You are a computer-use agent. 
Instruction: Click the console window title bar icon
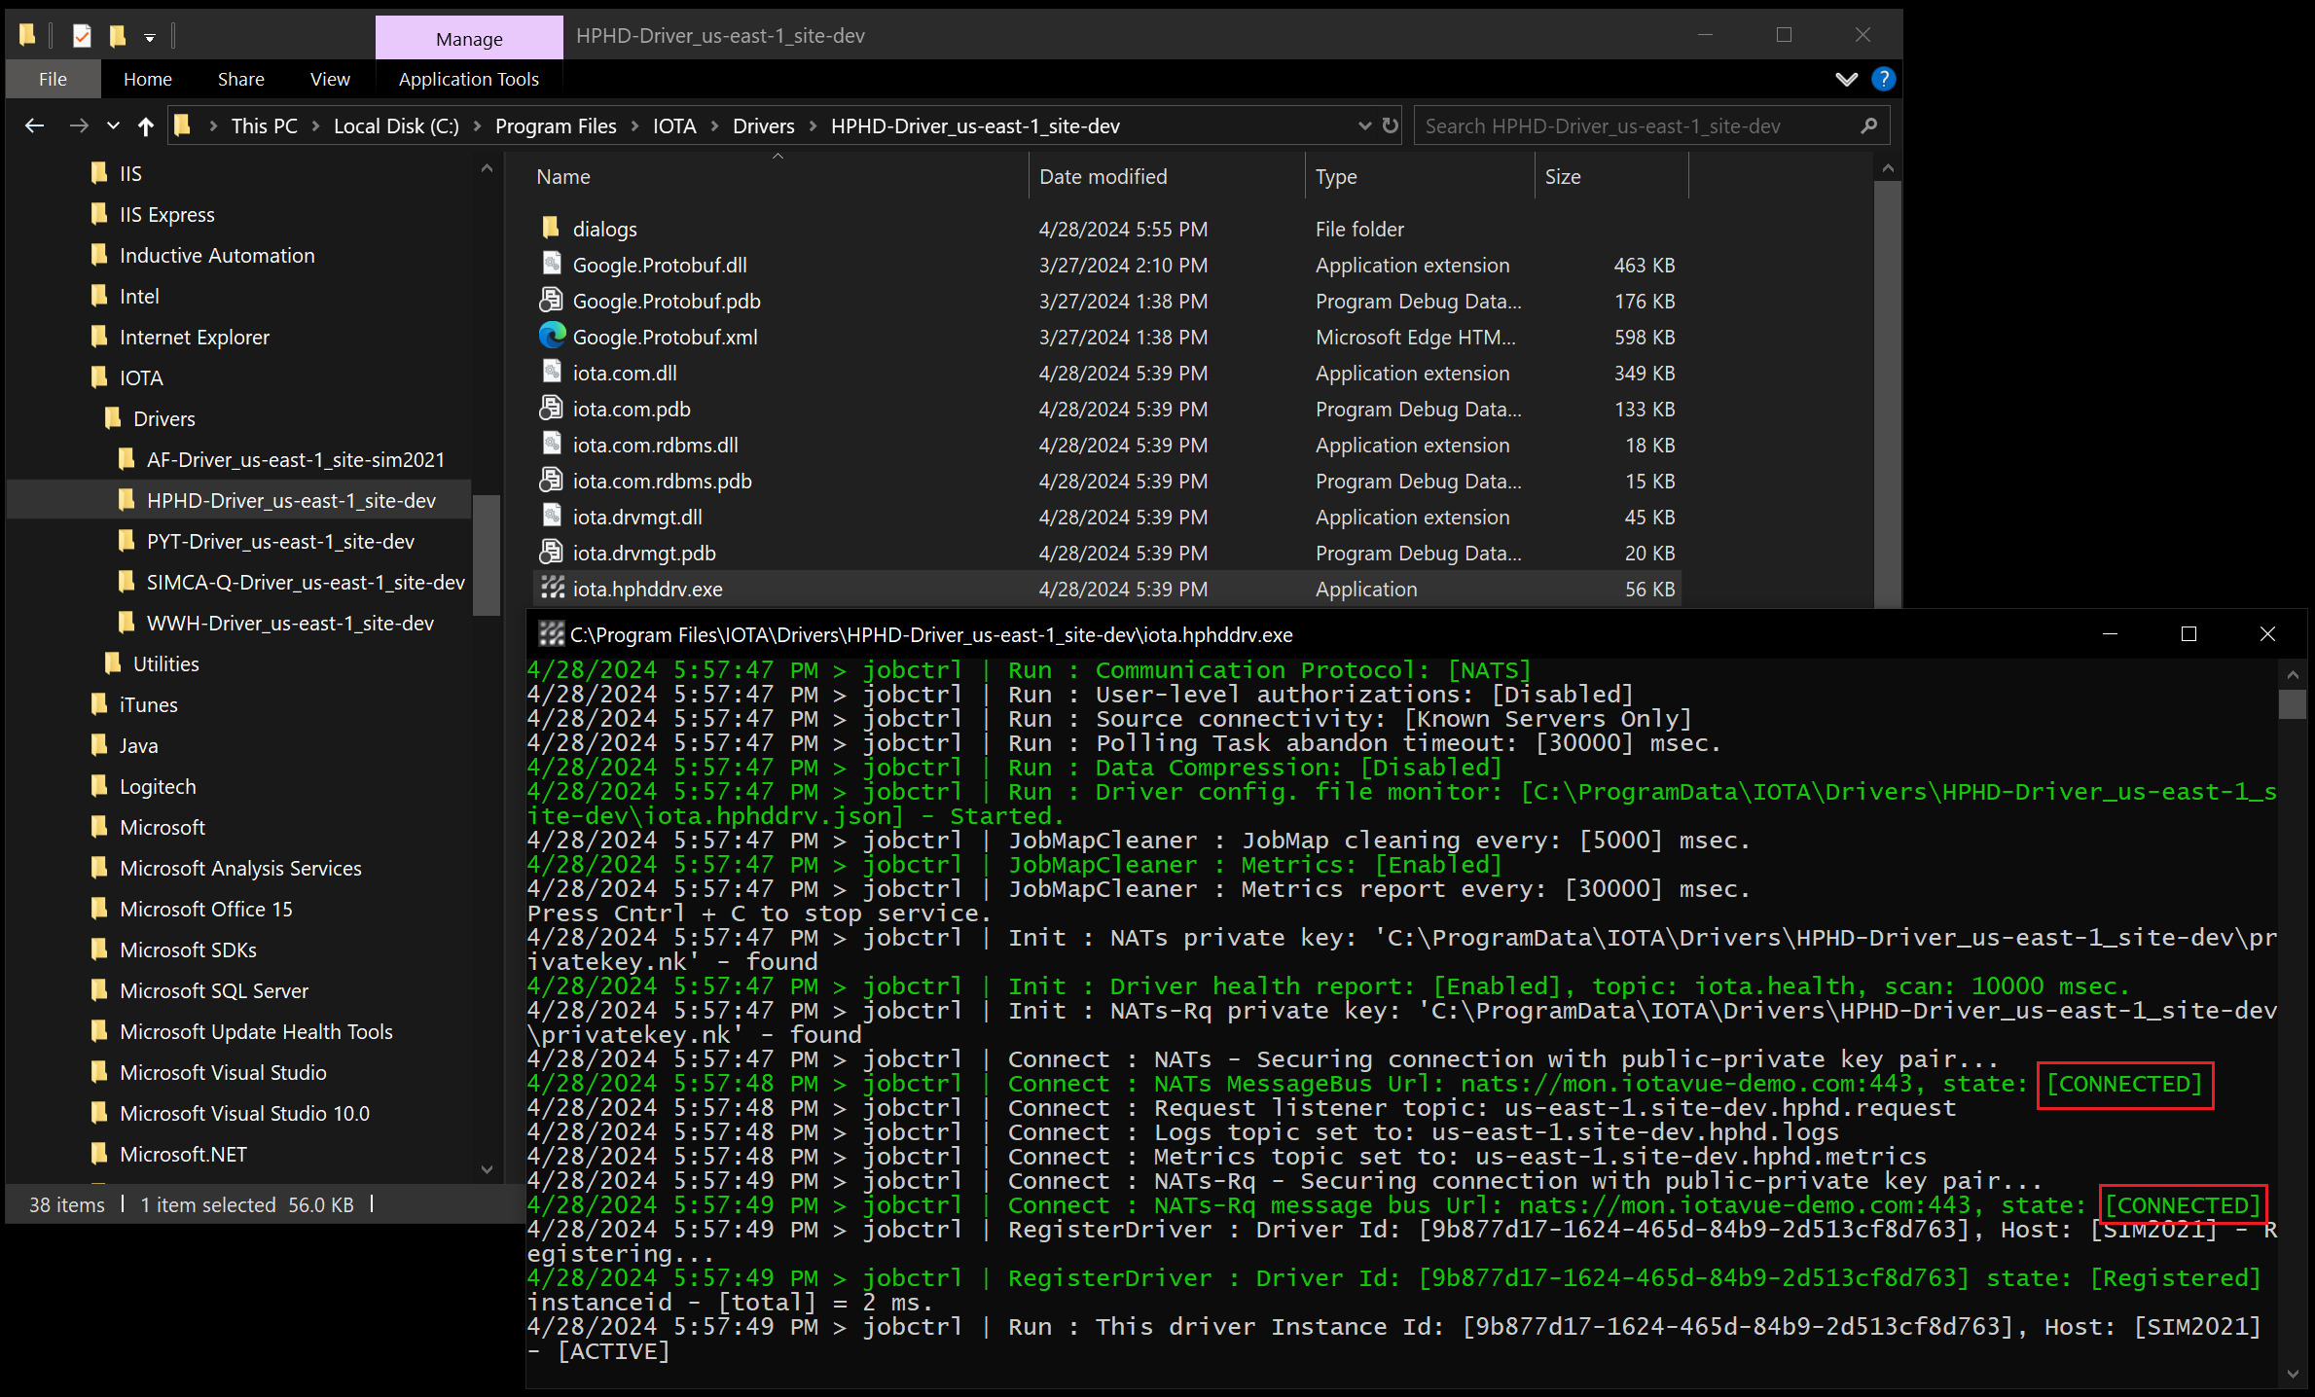(552, 634)
